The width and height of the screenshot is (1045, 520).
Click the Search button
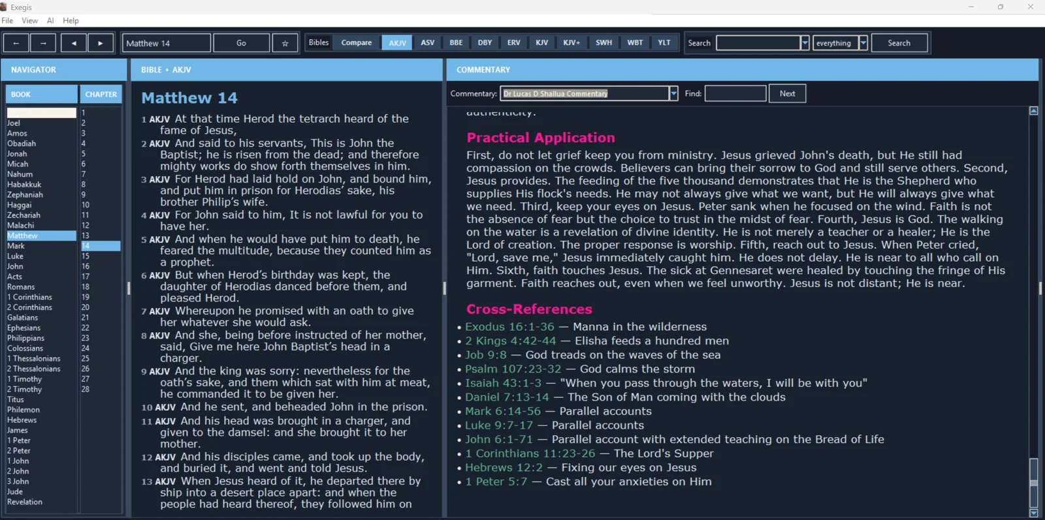899,43
